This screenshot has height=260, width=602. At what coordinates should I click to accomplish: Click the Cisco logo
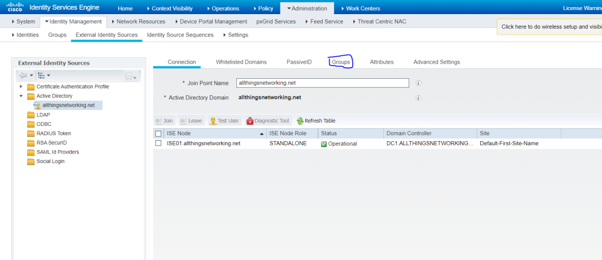[15, 7]
